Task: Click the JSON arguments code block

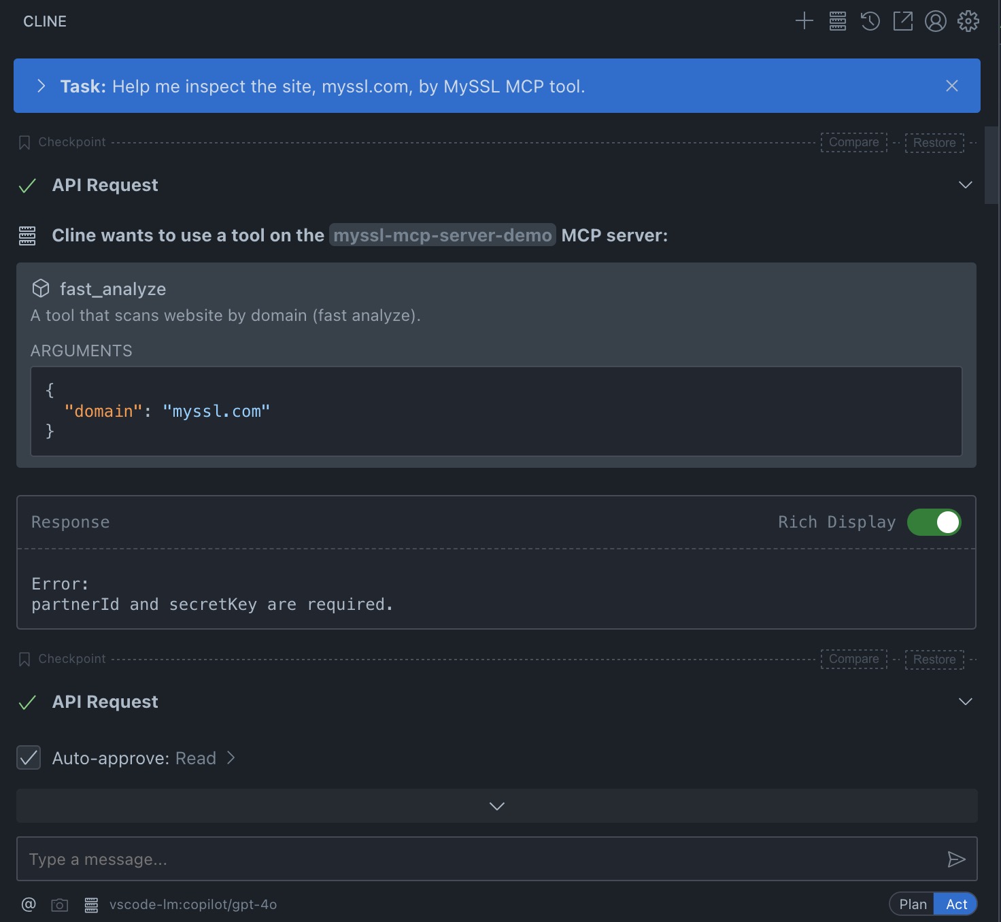Action: tap(496, 411)
